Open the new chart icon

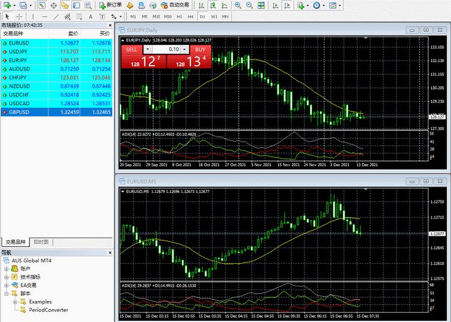coord(7,5)
